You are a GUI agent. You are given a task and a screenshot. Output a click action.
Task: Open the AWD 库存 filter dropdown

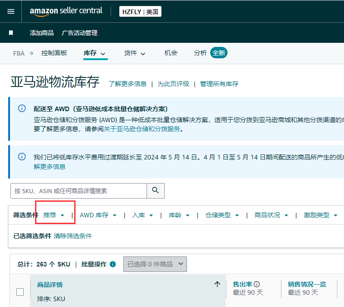(x=98, y=215)
